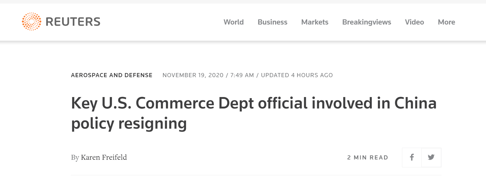Click the REUTERS wordmark text
Image resolution: width=486 pixels, height=184 pixels.
coord(73,22)
